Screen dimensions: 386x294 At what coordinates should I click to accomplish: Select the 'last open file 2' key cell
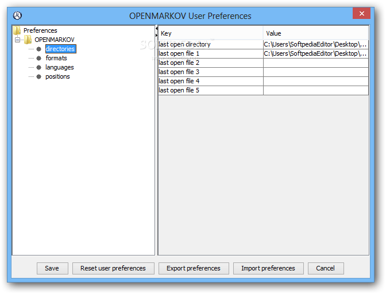click(211, 63)
